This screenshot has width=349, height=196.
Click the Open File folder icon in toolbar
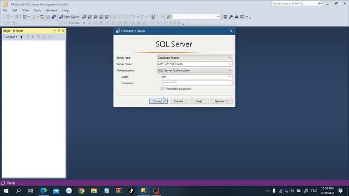coord(42,17)
